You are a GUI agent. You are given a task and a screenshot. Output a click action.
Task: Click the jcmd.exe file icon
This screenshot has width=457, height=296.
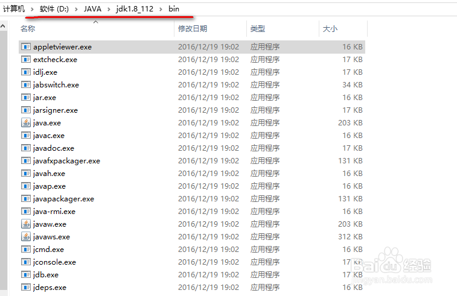click(26, 249)
